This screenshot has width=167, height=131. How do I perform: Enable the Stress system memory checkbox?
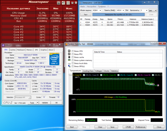tap(73, 60)
